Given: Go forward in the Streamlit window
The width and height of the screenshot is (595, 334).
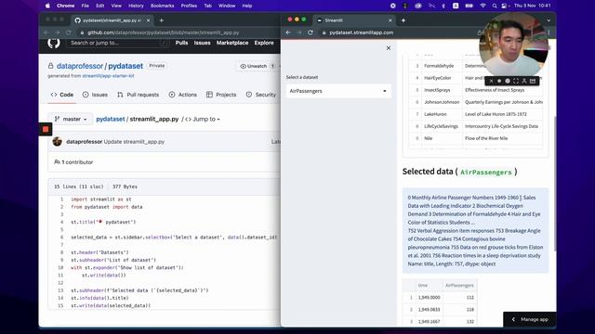Looking at the screenshot, I should point(299,32).
